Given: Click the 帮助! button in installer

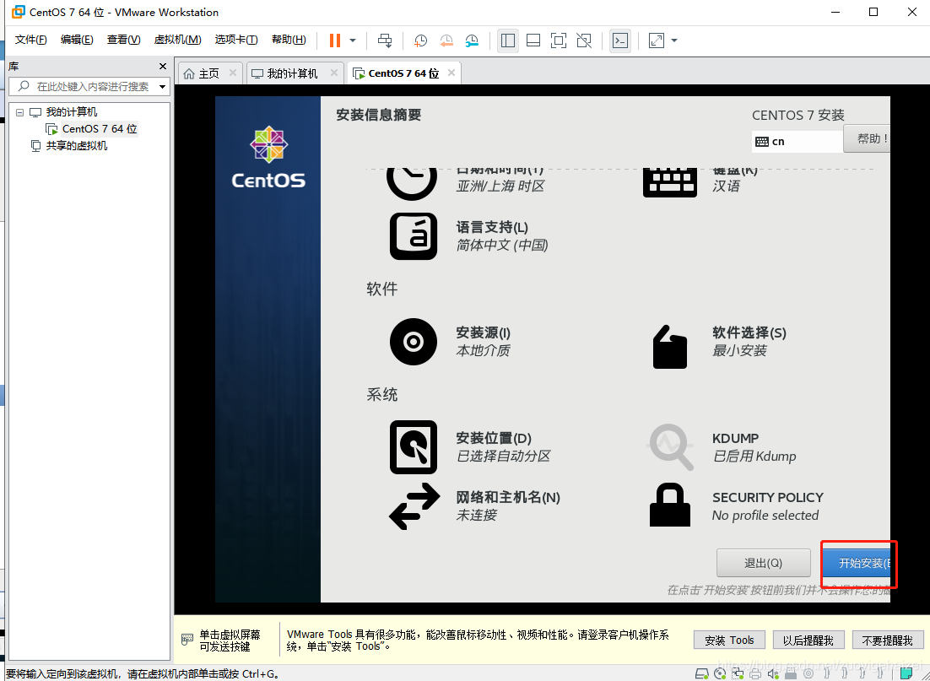Looking at the screenshot, I should (x=868, y=138).
